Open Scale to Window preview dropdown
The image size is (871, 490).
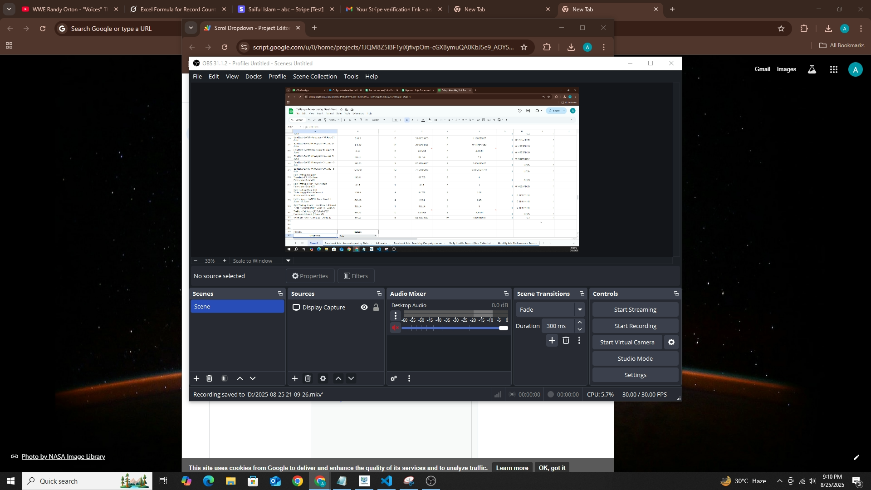click(x=288, y=260)
